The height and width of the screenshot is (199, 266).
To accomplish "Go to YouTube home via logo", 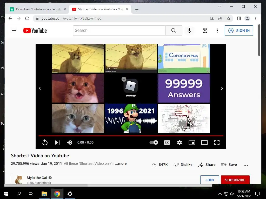I will [35, 31].
